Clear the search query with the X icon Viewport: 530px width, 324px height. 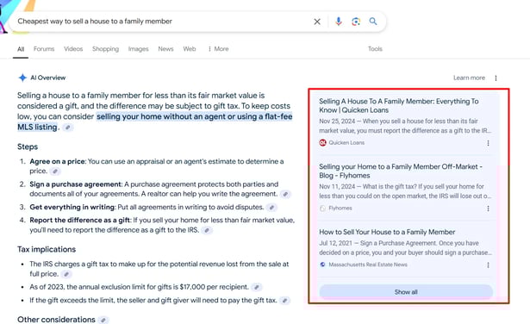click(317, 22)
